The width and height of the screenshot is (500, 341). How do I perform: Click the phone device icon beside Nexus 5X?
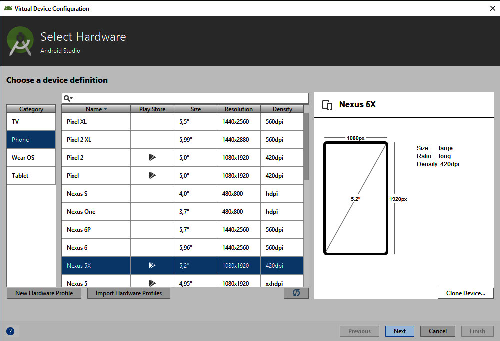click(x=327, y=105)
